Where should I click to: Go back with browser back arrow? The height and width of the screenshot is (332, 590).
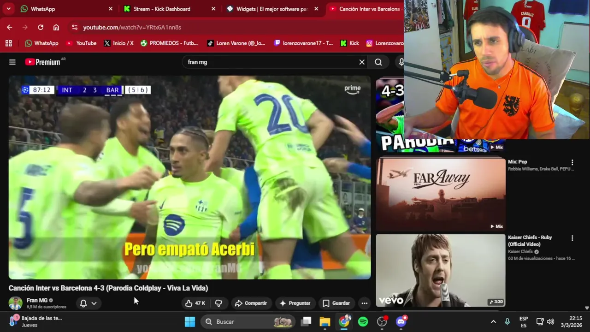click(x=10, y=27)
